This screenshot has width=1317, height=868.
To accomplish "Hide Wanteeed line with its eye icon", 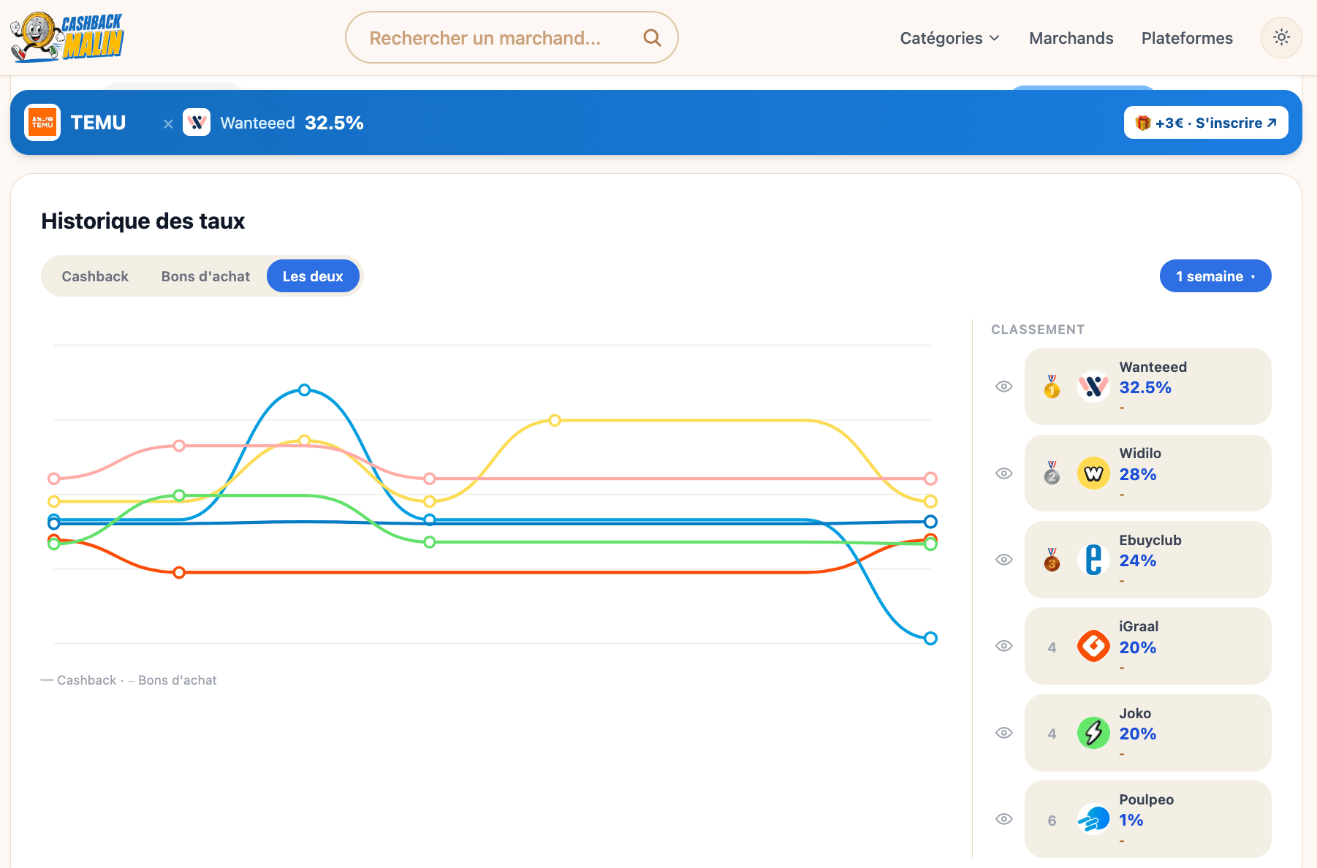I will pos(1004,387).
